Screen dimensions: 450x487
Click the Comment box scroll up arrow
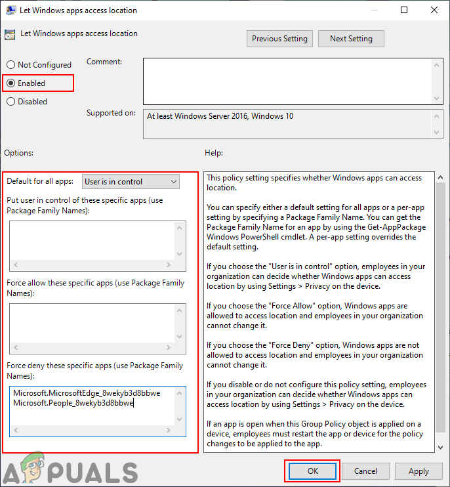click(437, 65)
